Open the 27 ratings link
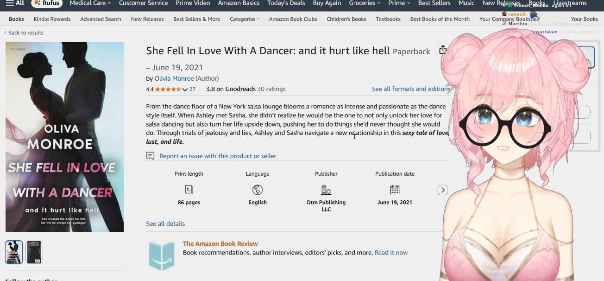Viewport: 604px width, 281px height. [x=192, y=89]
